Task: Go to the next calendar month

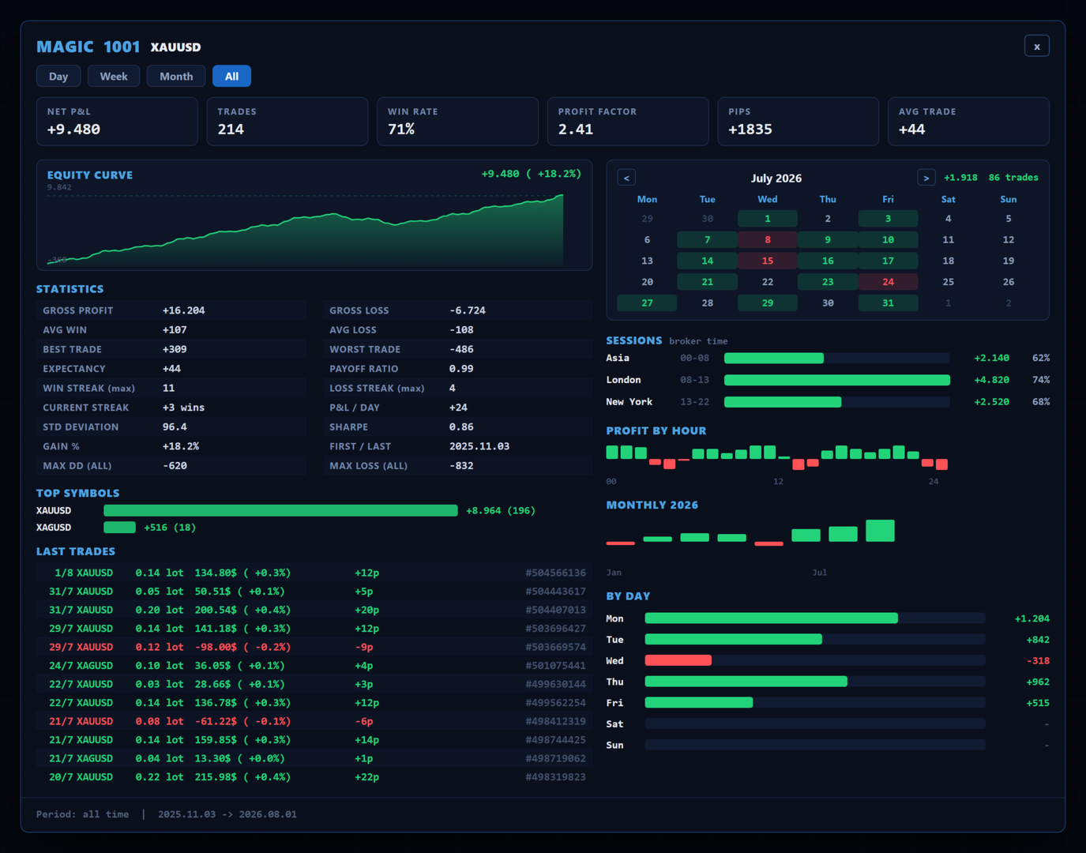Action: 926,178
